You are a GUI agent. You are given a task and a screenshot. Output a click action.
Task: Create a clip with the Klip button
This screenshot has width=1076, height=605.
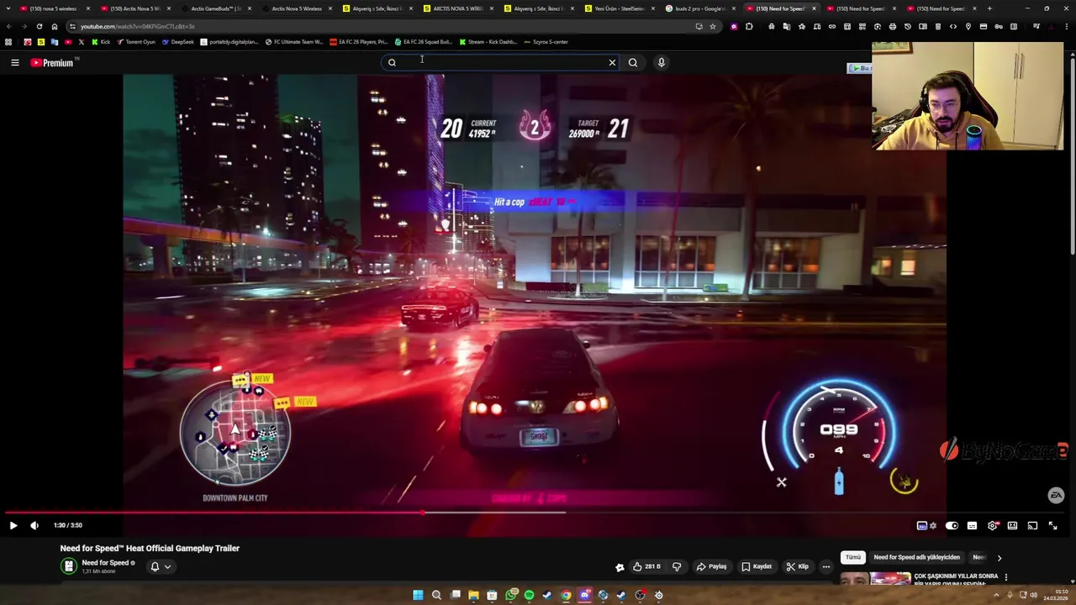point(797,566)
